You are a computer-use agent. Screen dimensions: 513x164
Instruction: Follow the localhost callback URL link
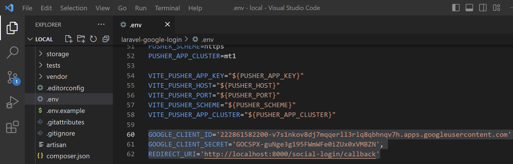click(x=290, y=154)
